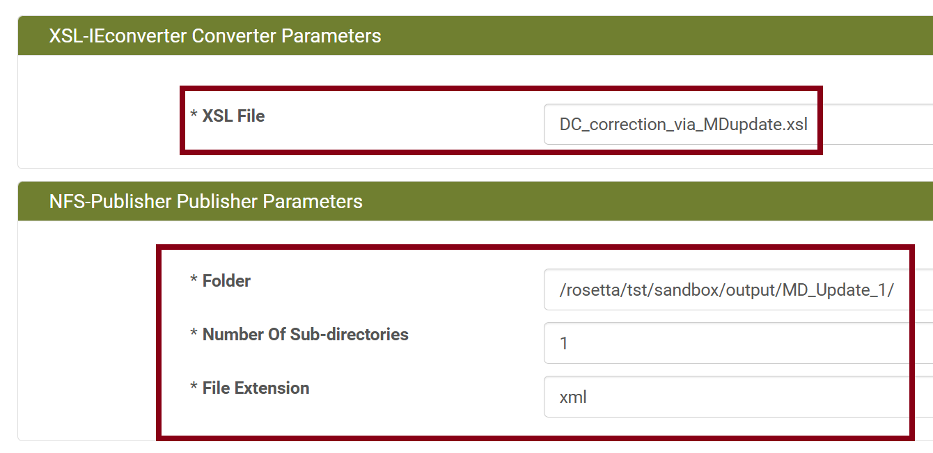
Task: Click blank panel area left of XSL File
Action: point(97,118)
